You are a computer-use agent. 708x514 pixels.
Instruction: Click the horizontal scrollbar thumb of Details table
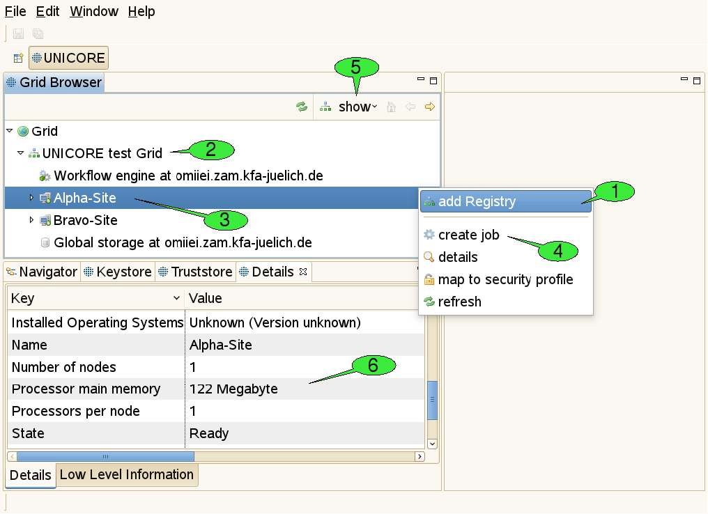(x=106, y=456)
